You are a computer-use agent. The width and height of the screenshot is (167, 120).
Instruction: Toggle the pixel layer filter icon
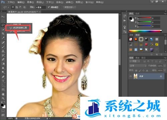click(x=145, y=61)
